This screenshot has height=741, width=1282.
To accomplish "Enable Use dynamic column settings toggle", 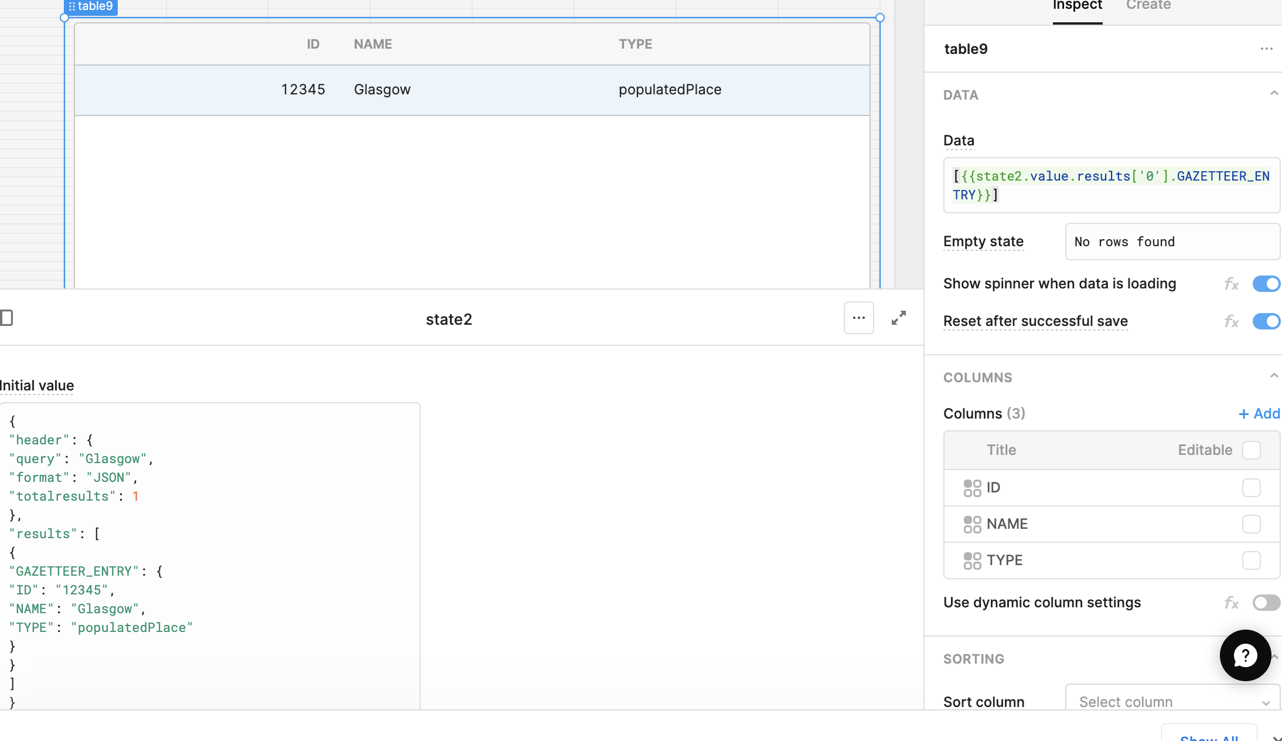I will point(1266,603).
